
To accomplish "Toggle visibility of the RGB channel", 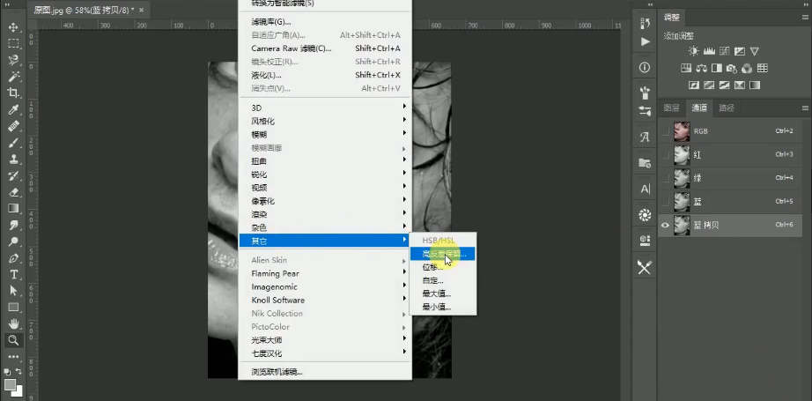I will [666, 131].
